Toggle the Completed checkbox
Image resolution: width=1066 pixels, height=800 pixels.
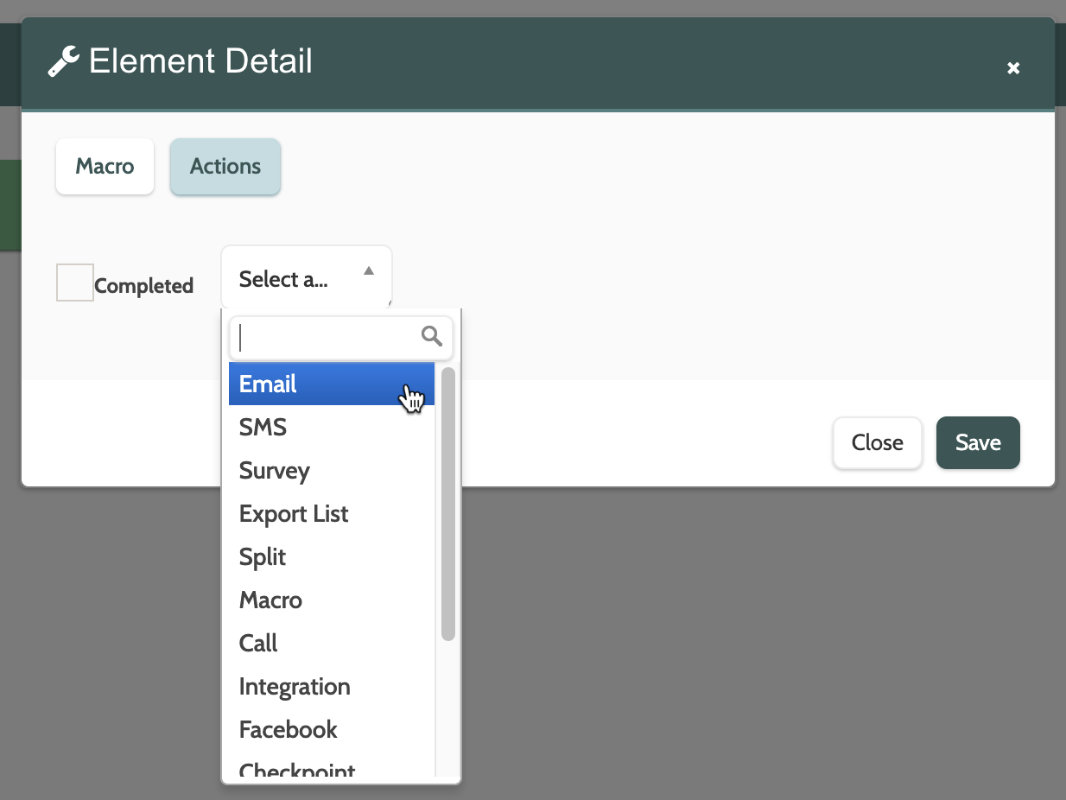[x=75, y=283]
